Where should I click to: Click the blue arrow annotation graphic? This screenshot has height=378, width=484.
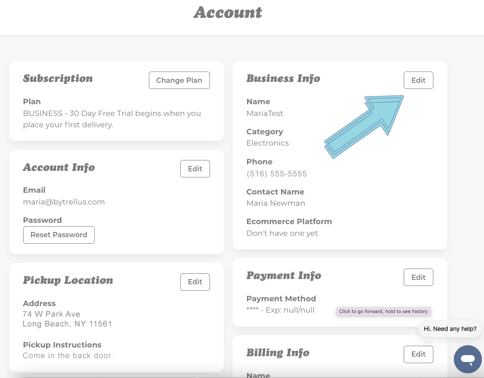(364, 127)
